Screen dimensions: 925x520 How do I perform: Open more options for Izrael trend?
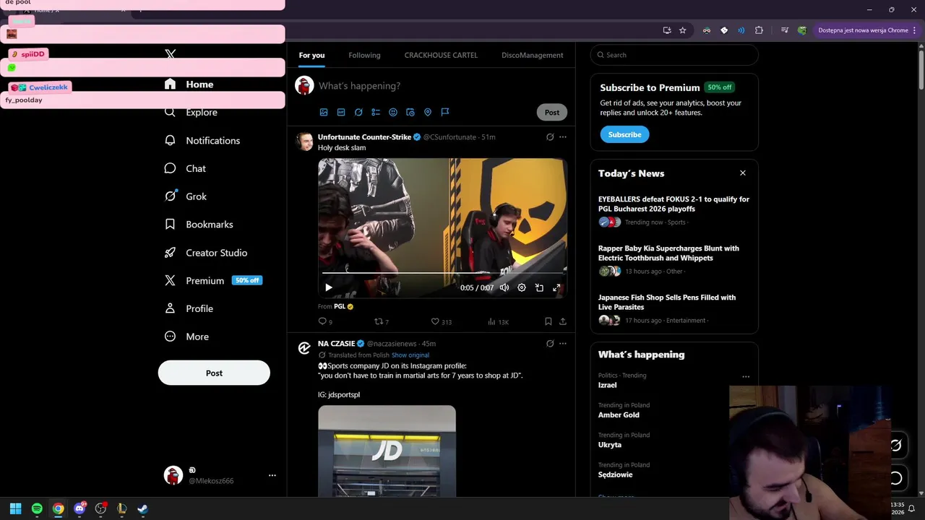tap(746, 377)
